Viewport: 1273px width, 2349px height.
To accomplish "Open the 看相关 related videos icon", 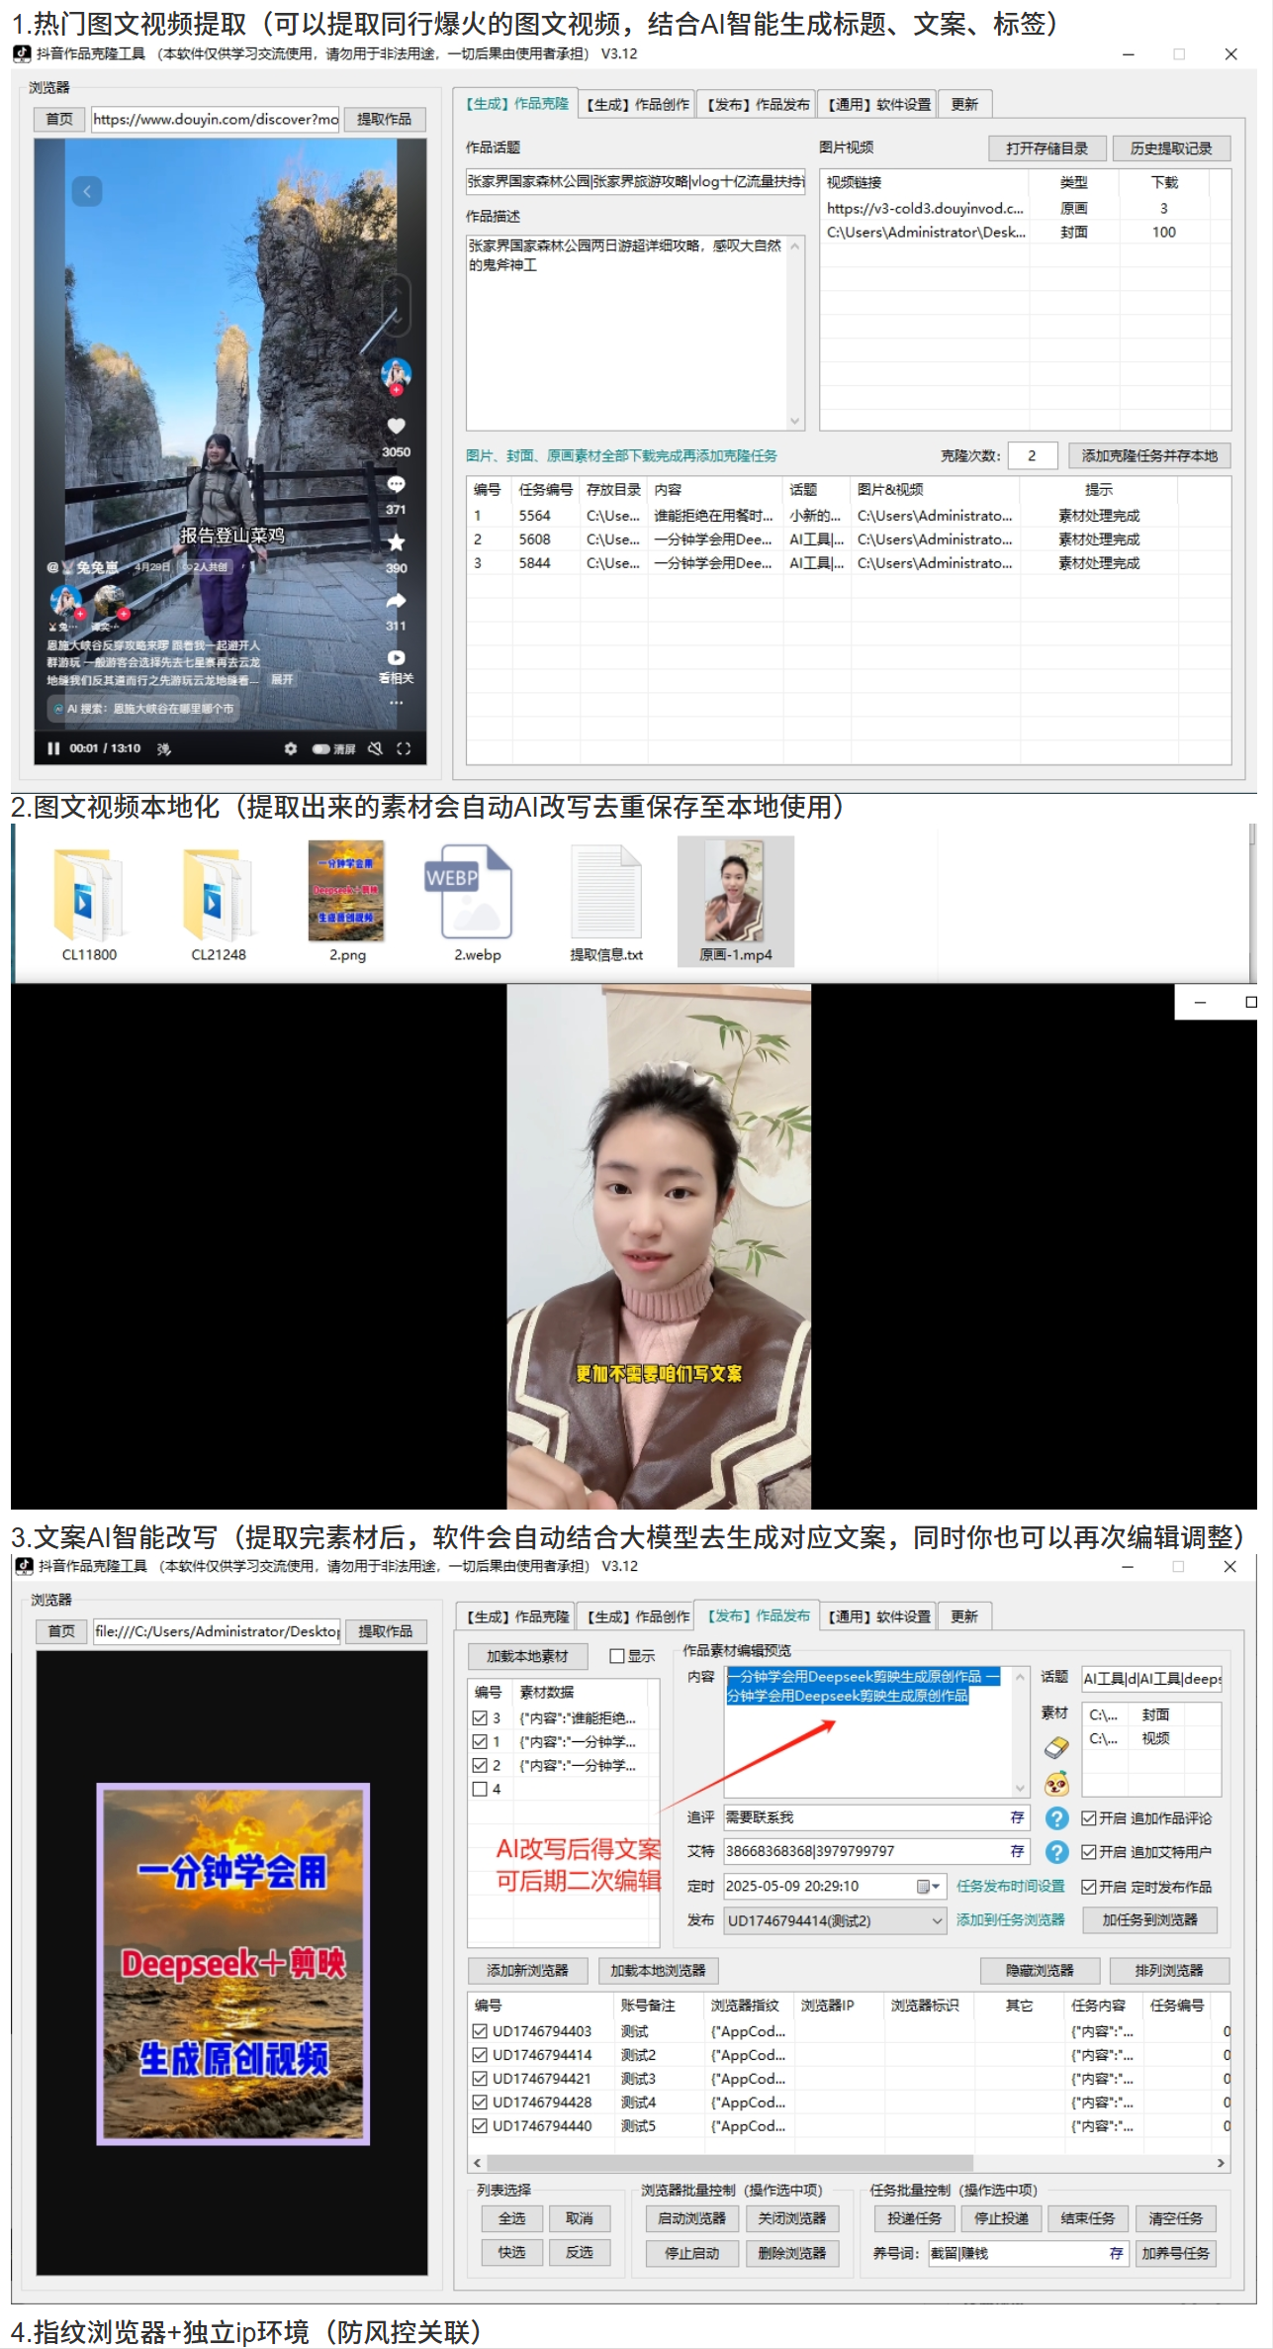I will [x=396, y=657].
